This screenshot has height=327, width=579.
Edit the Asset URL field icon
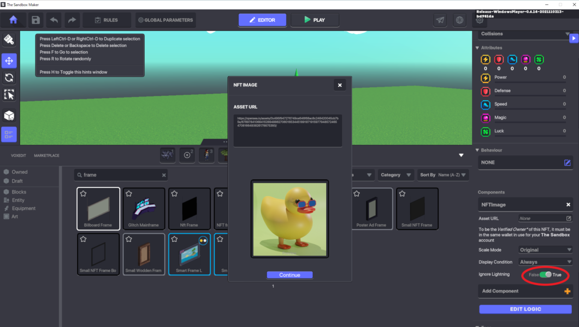tap(569, 219)
